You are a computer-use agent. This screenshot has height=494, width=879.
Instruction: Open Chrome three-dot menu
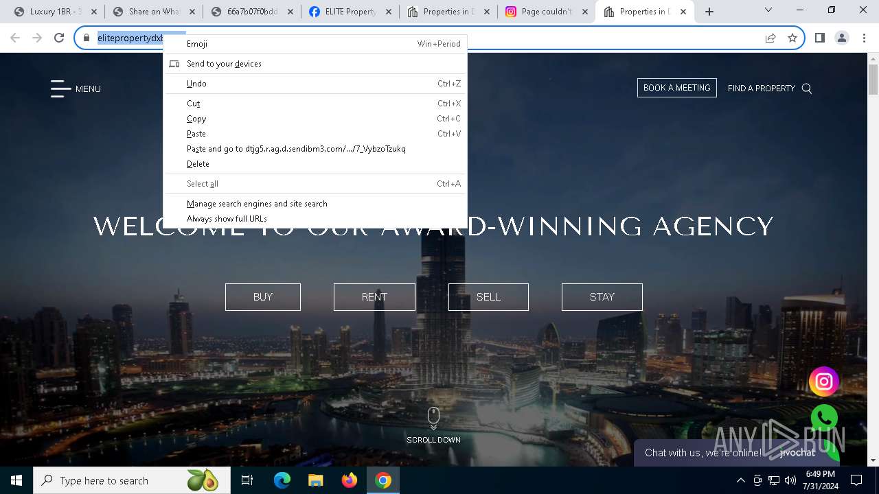[863, 38]
